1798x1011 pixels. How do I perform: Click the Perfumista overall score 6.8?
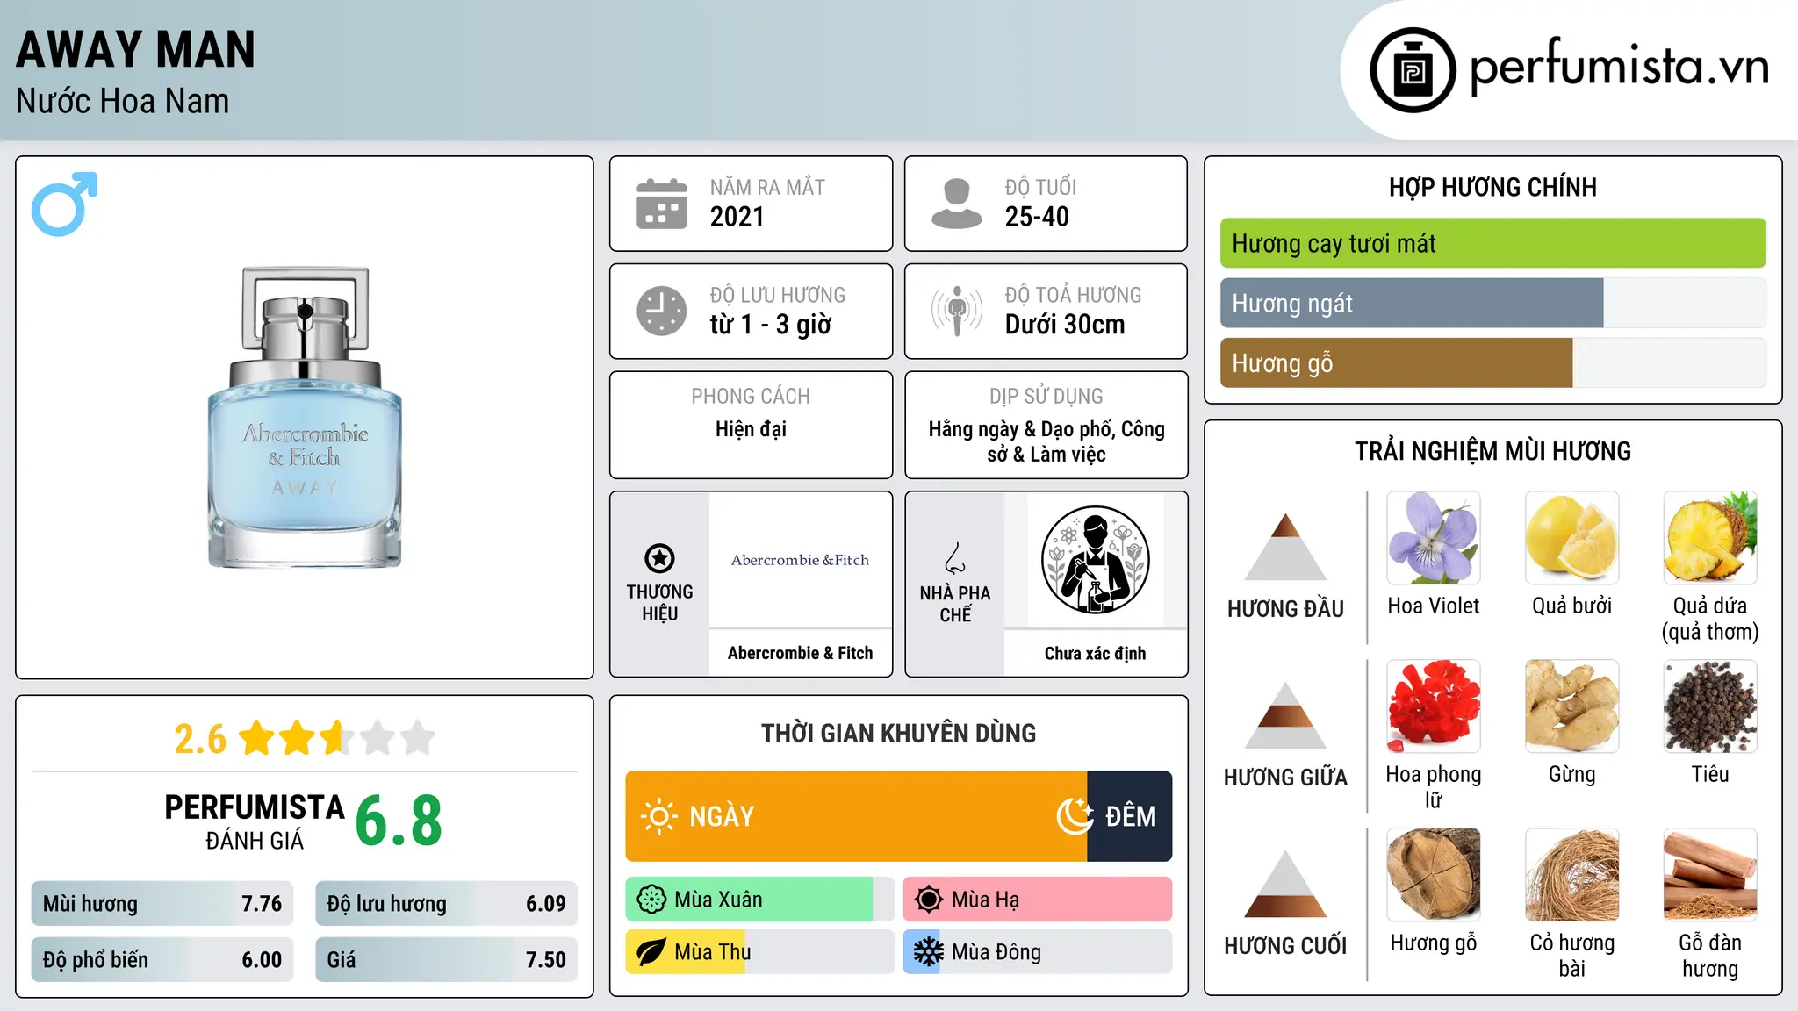click(399, 821)
